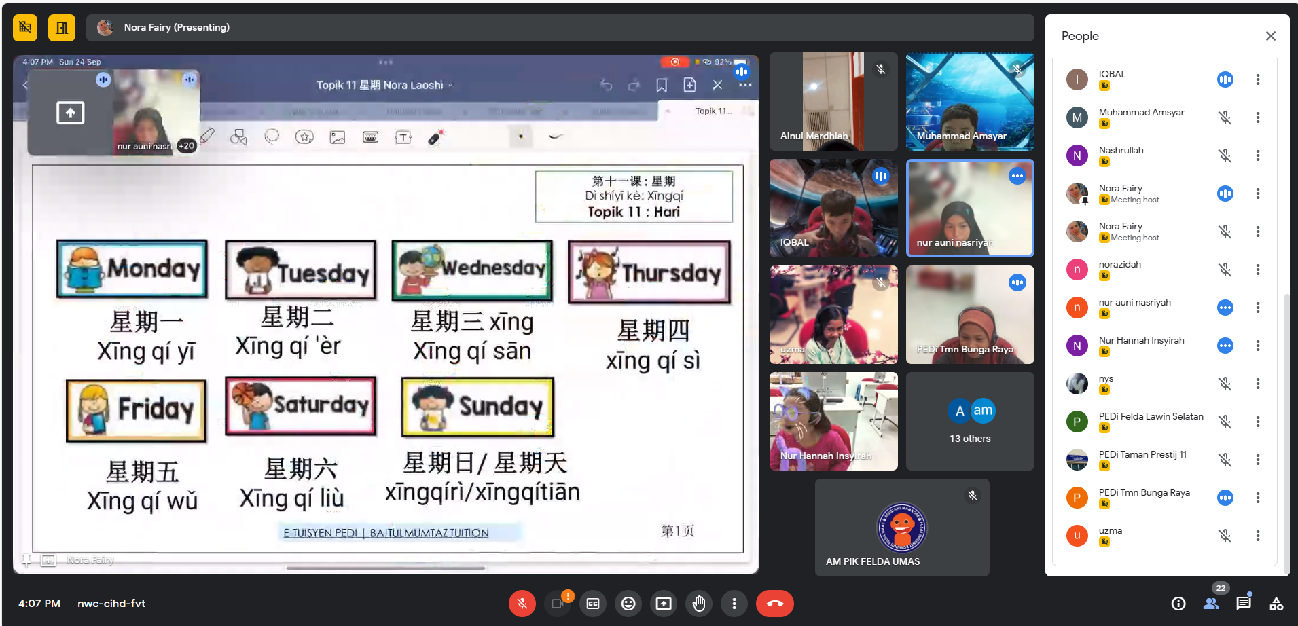Expand options for PEDi Tmn Bunga Raya

tap(1258, 498)
